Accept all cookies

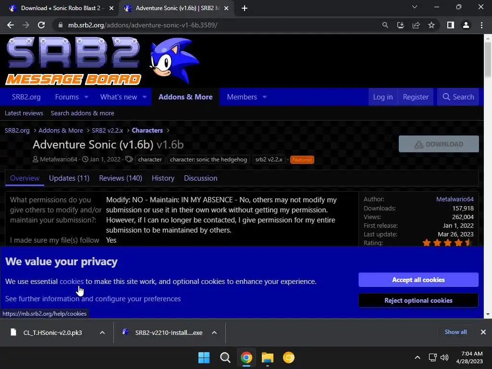pyautogui.click(x=418, y=280)
